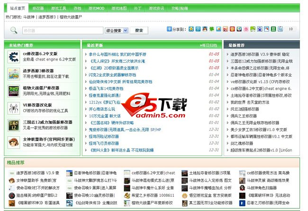Click the blue plus share icon
308x211 pixels.
[x=170, y=29]
